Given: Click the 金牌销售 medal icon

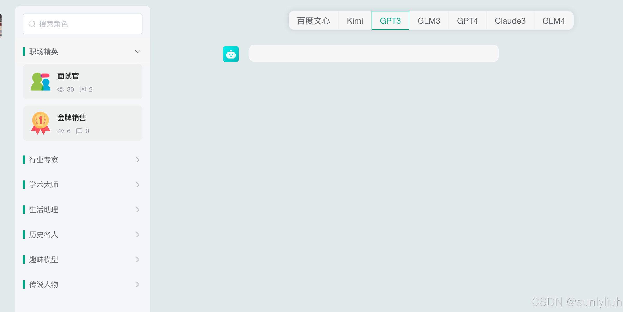Looking at the screenshot, I should tap(41, 123).
